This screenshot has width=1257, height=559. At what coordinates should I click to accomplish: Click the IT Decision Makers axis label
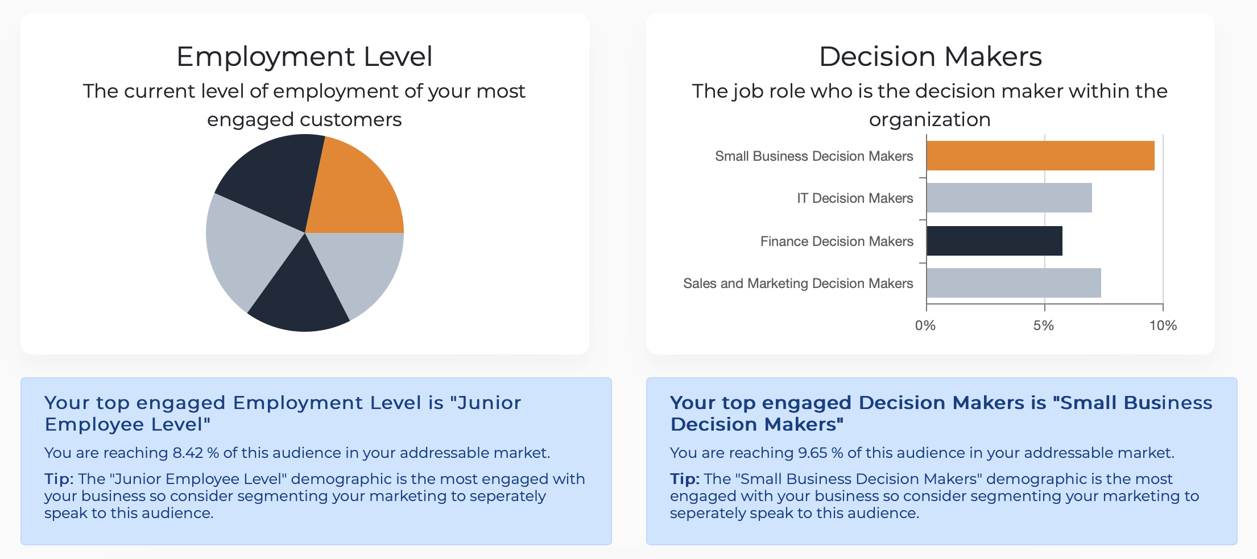(x=855, y=198)
